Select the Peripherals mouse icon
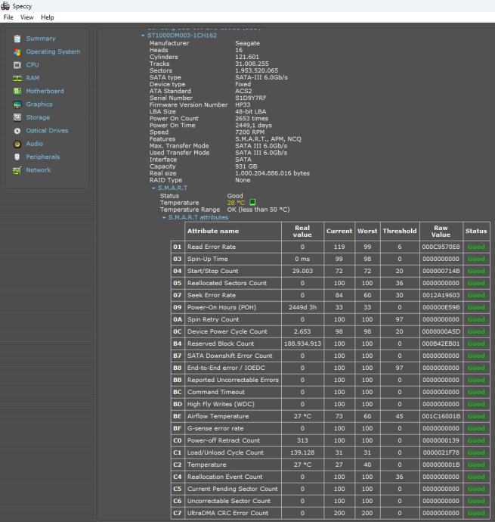Viewport: 495px width, 522px height. [17, 157]
